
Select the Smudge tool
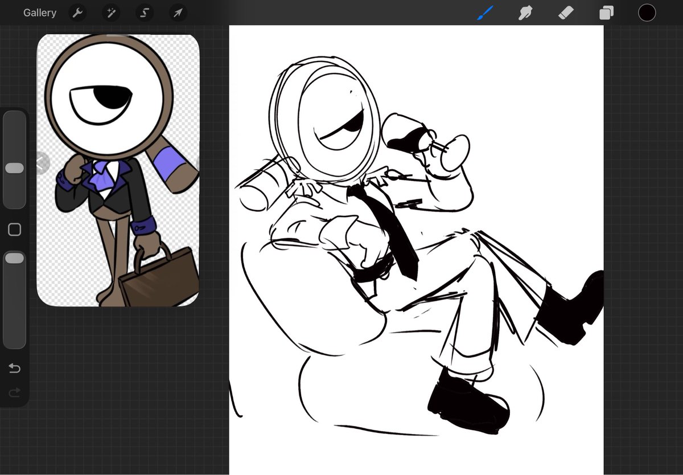525,13
